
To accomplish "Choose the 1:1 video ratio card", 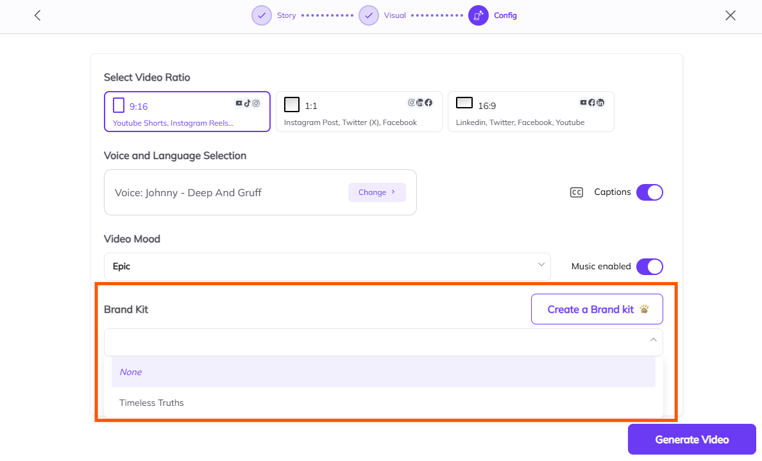I will pos(359,111).
